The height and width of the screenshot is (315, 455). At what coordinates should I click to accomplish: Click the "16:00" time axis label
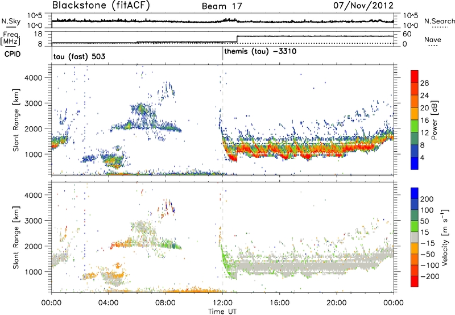(x=279, y=303)
